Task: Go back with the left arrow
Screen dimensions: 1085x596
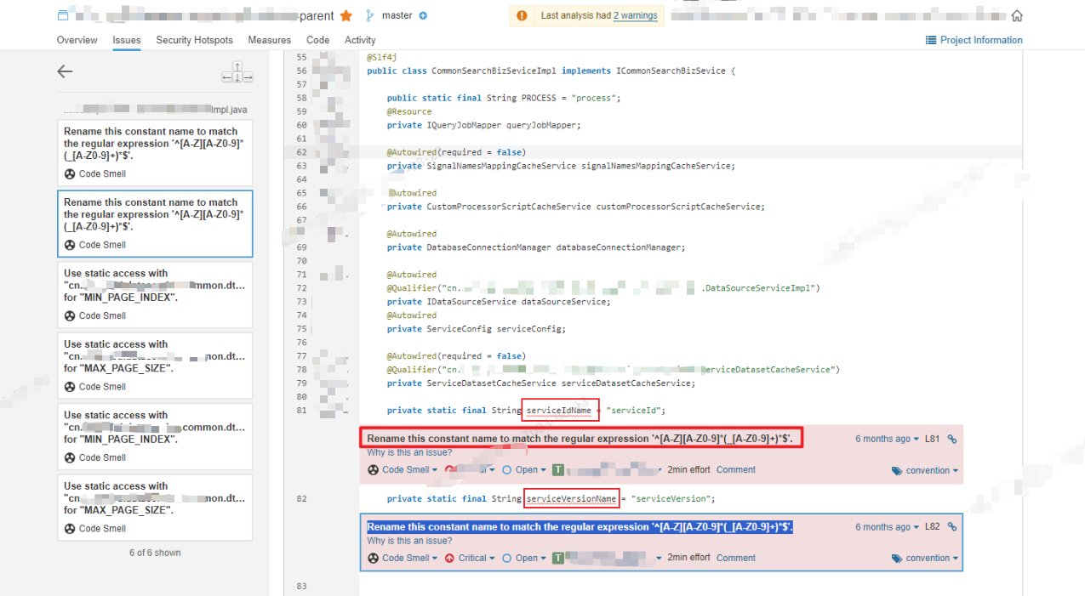Action: click(65, 72)
